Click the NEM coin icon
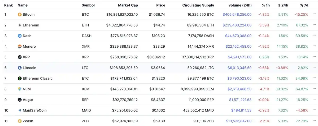318x126 pixels. (x=20, y=89)
